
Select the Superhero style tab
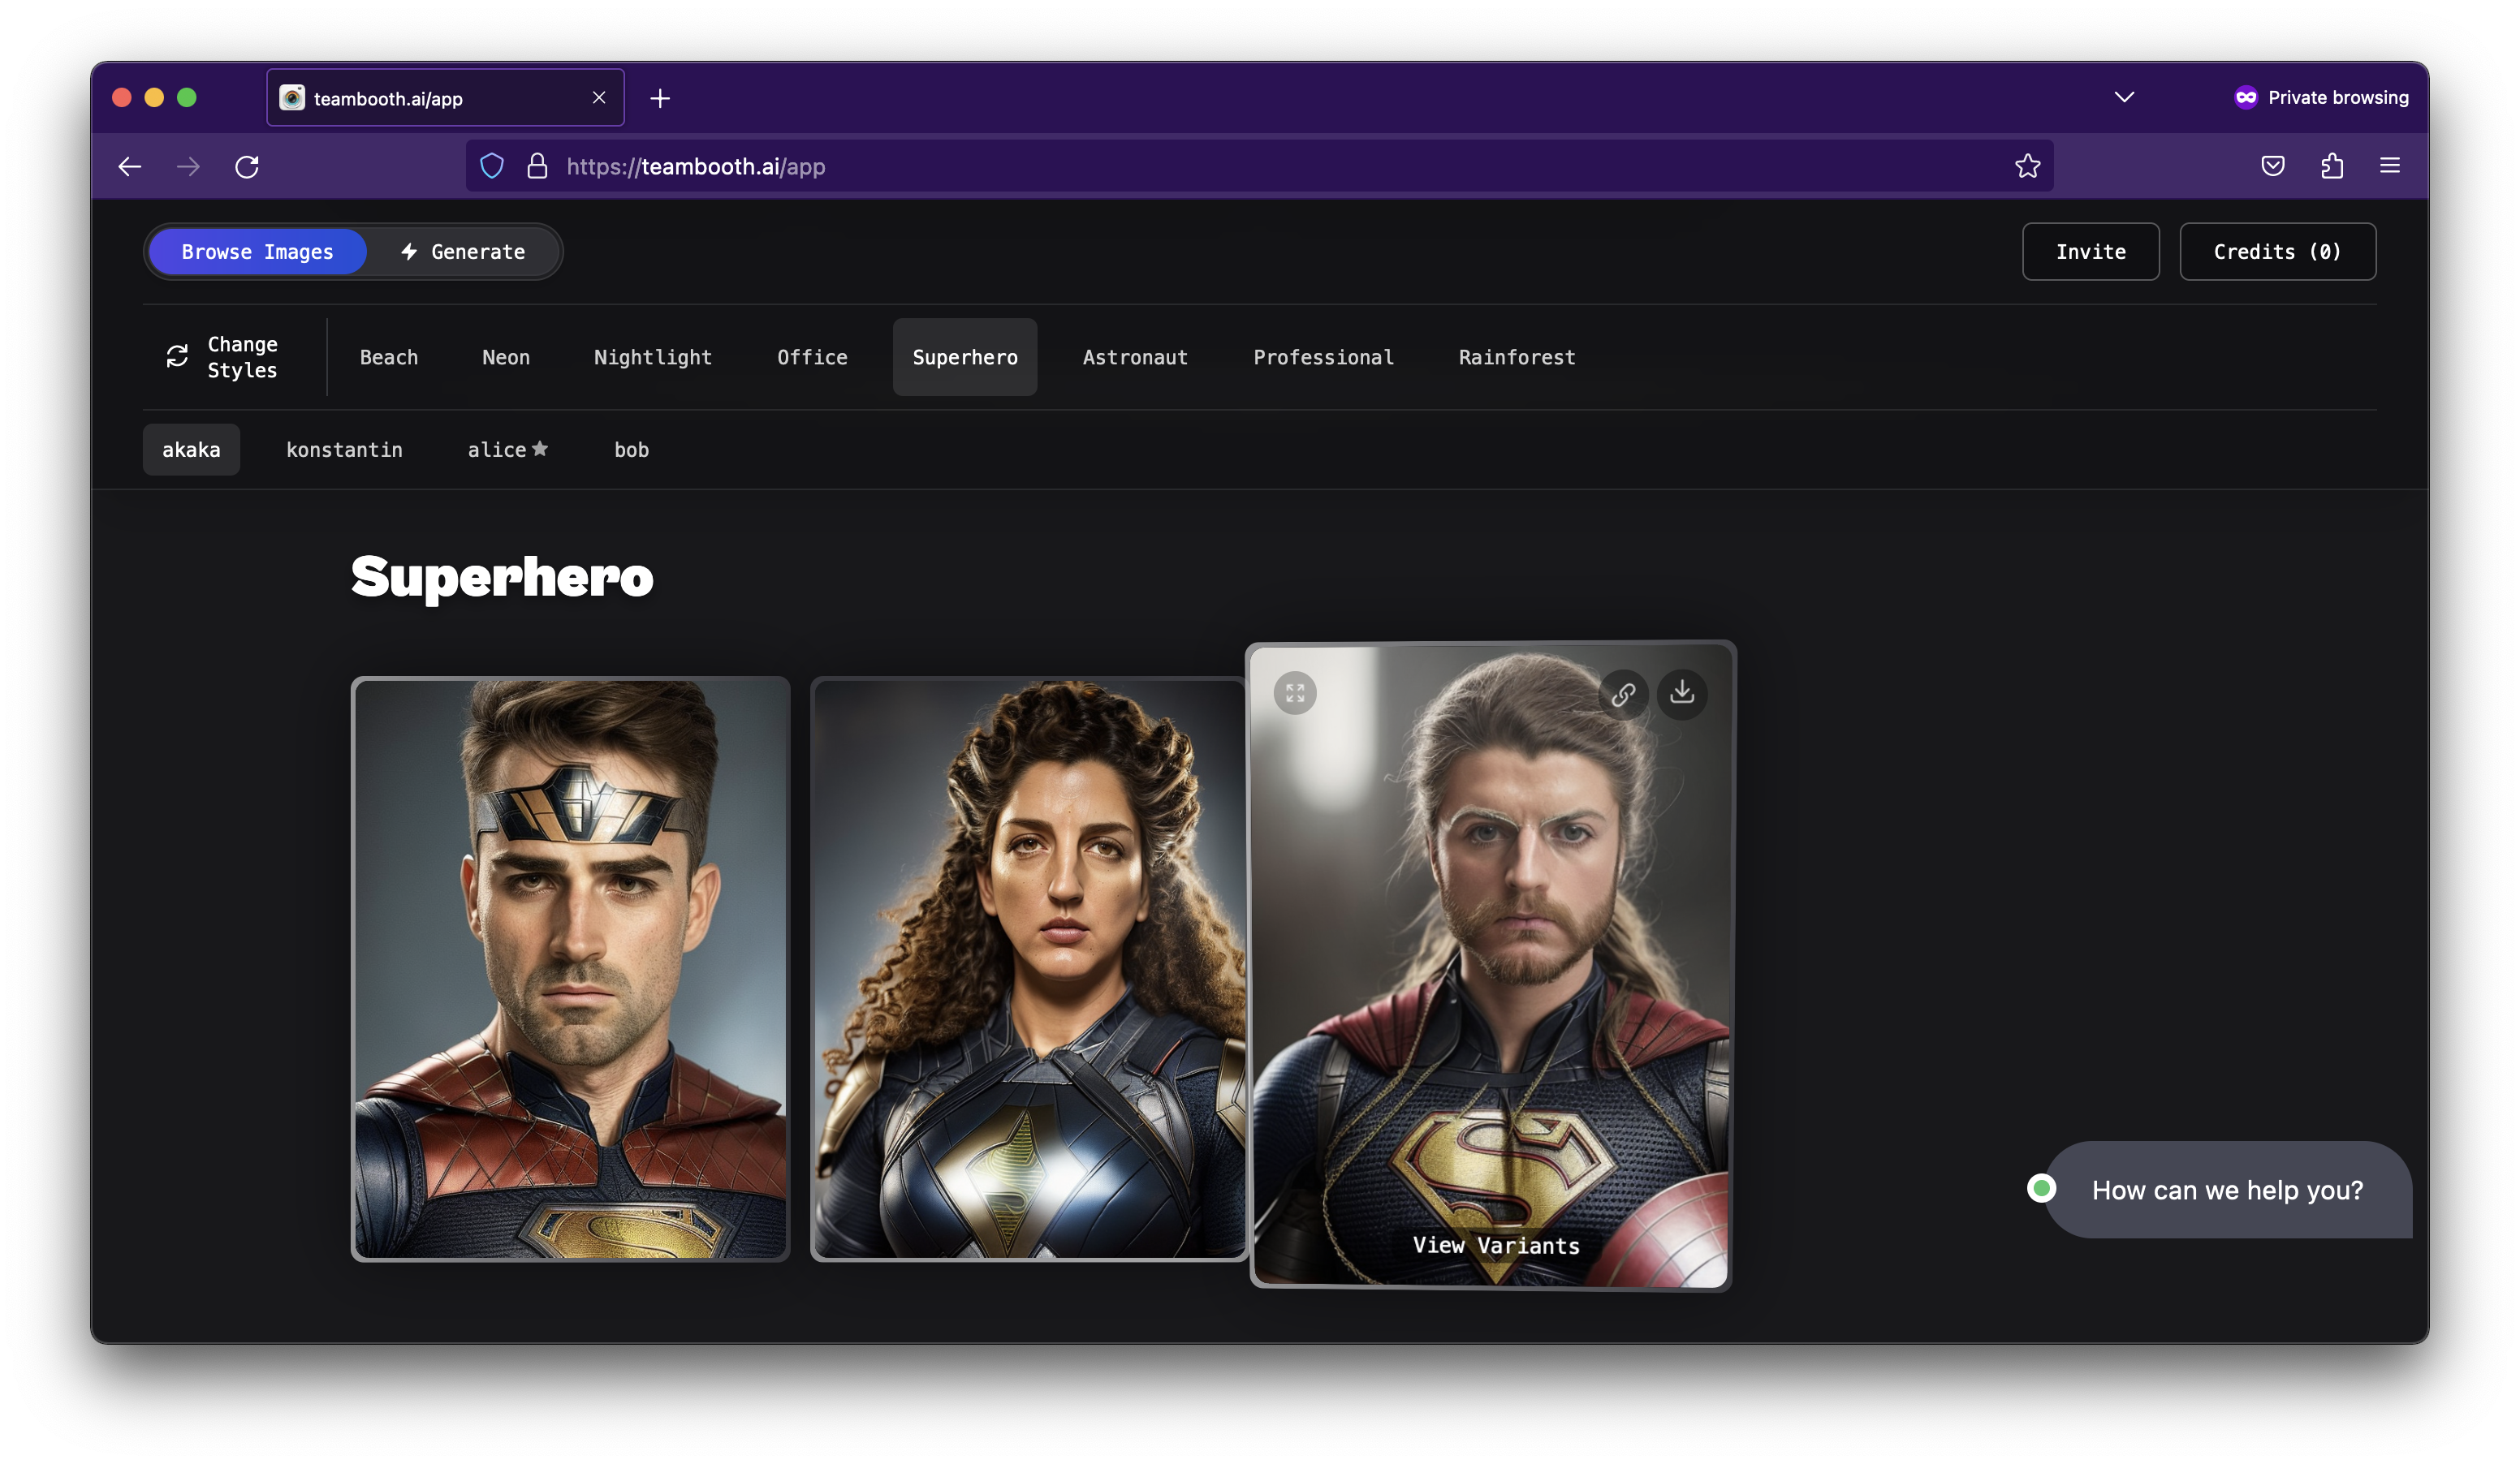pos(965,358)
